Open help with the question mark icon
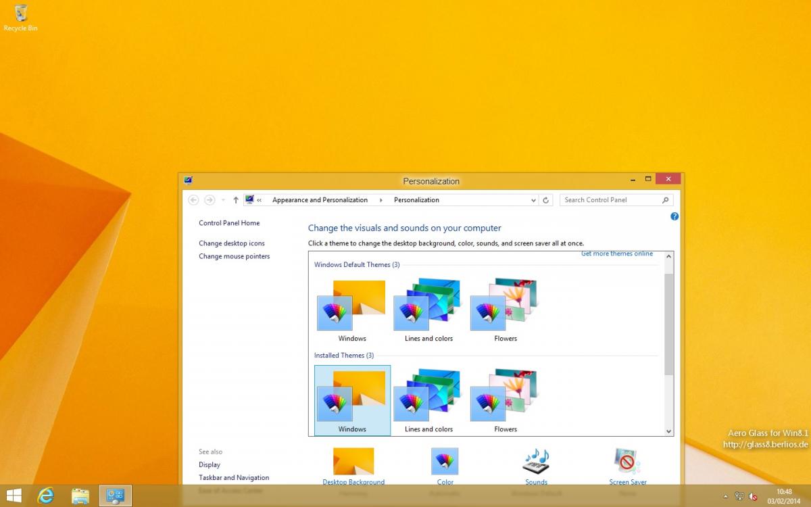811x507 pixels. (x=674, y=216)
